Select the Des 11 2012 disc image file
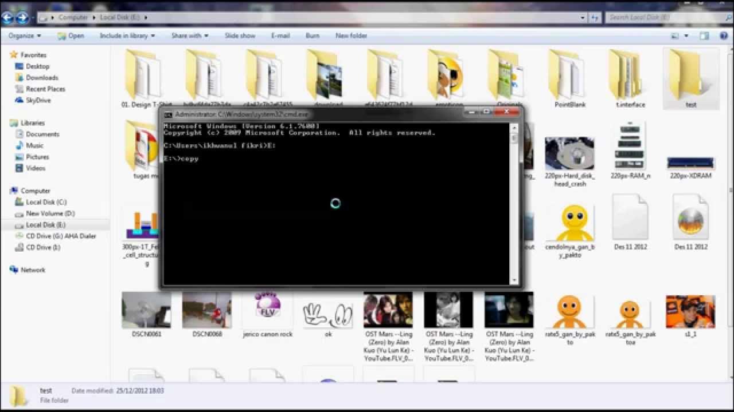 [x=690, y=222]
